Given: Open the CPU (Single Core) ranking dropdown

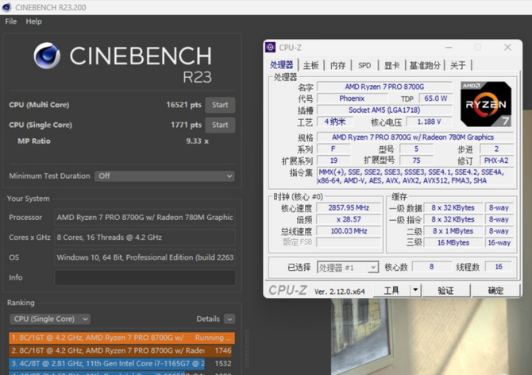Looking at the screenshot, I should (50, 319).
